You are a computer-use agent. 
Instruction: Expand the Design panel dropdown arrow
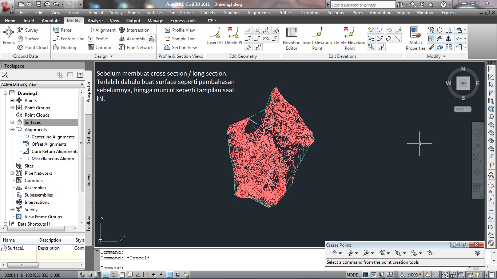[111, 56]
